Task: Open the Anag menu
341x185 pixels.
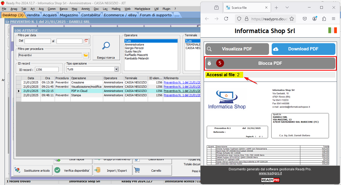Action: tap(14, 9)
